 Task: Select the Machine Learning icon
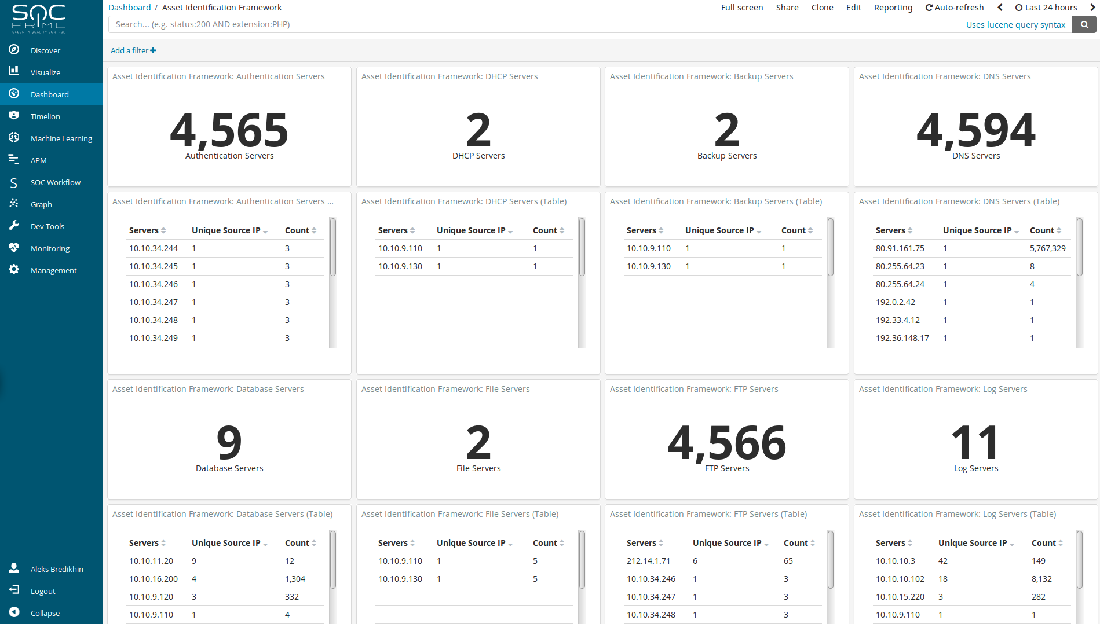coord(14,138)
